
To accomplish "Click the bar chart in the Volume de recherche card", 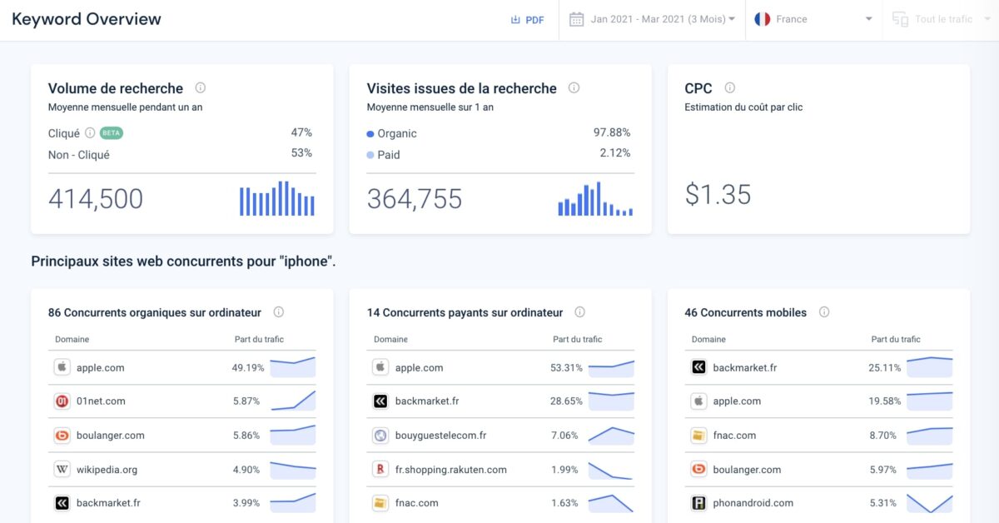I will tap(277, 198).
